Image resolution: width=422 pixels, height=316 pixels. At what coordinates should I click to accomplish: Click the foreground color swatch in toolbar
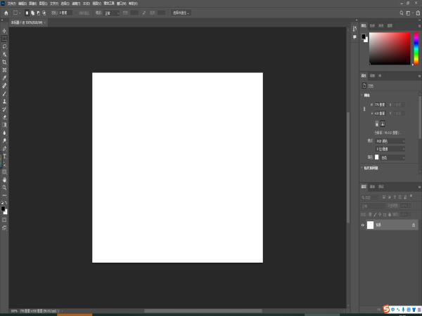coord(3,208)
